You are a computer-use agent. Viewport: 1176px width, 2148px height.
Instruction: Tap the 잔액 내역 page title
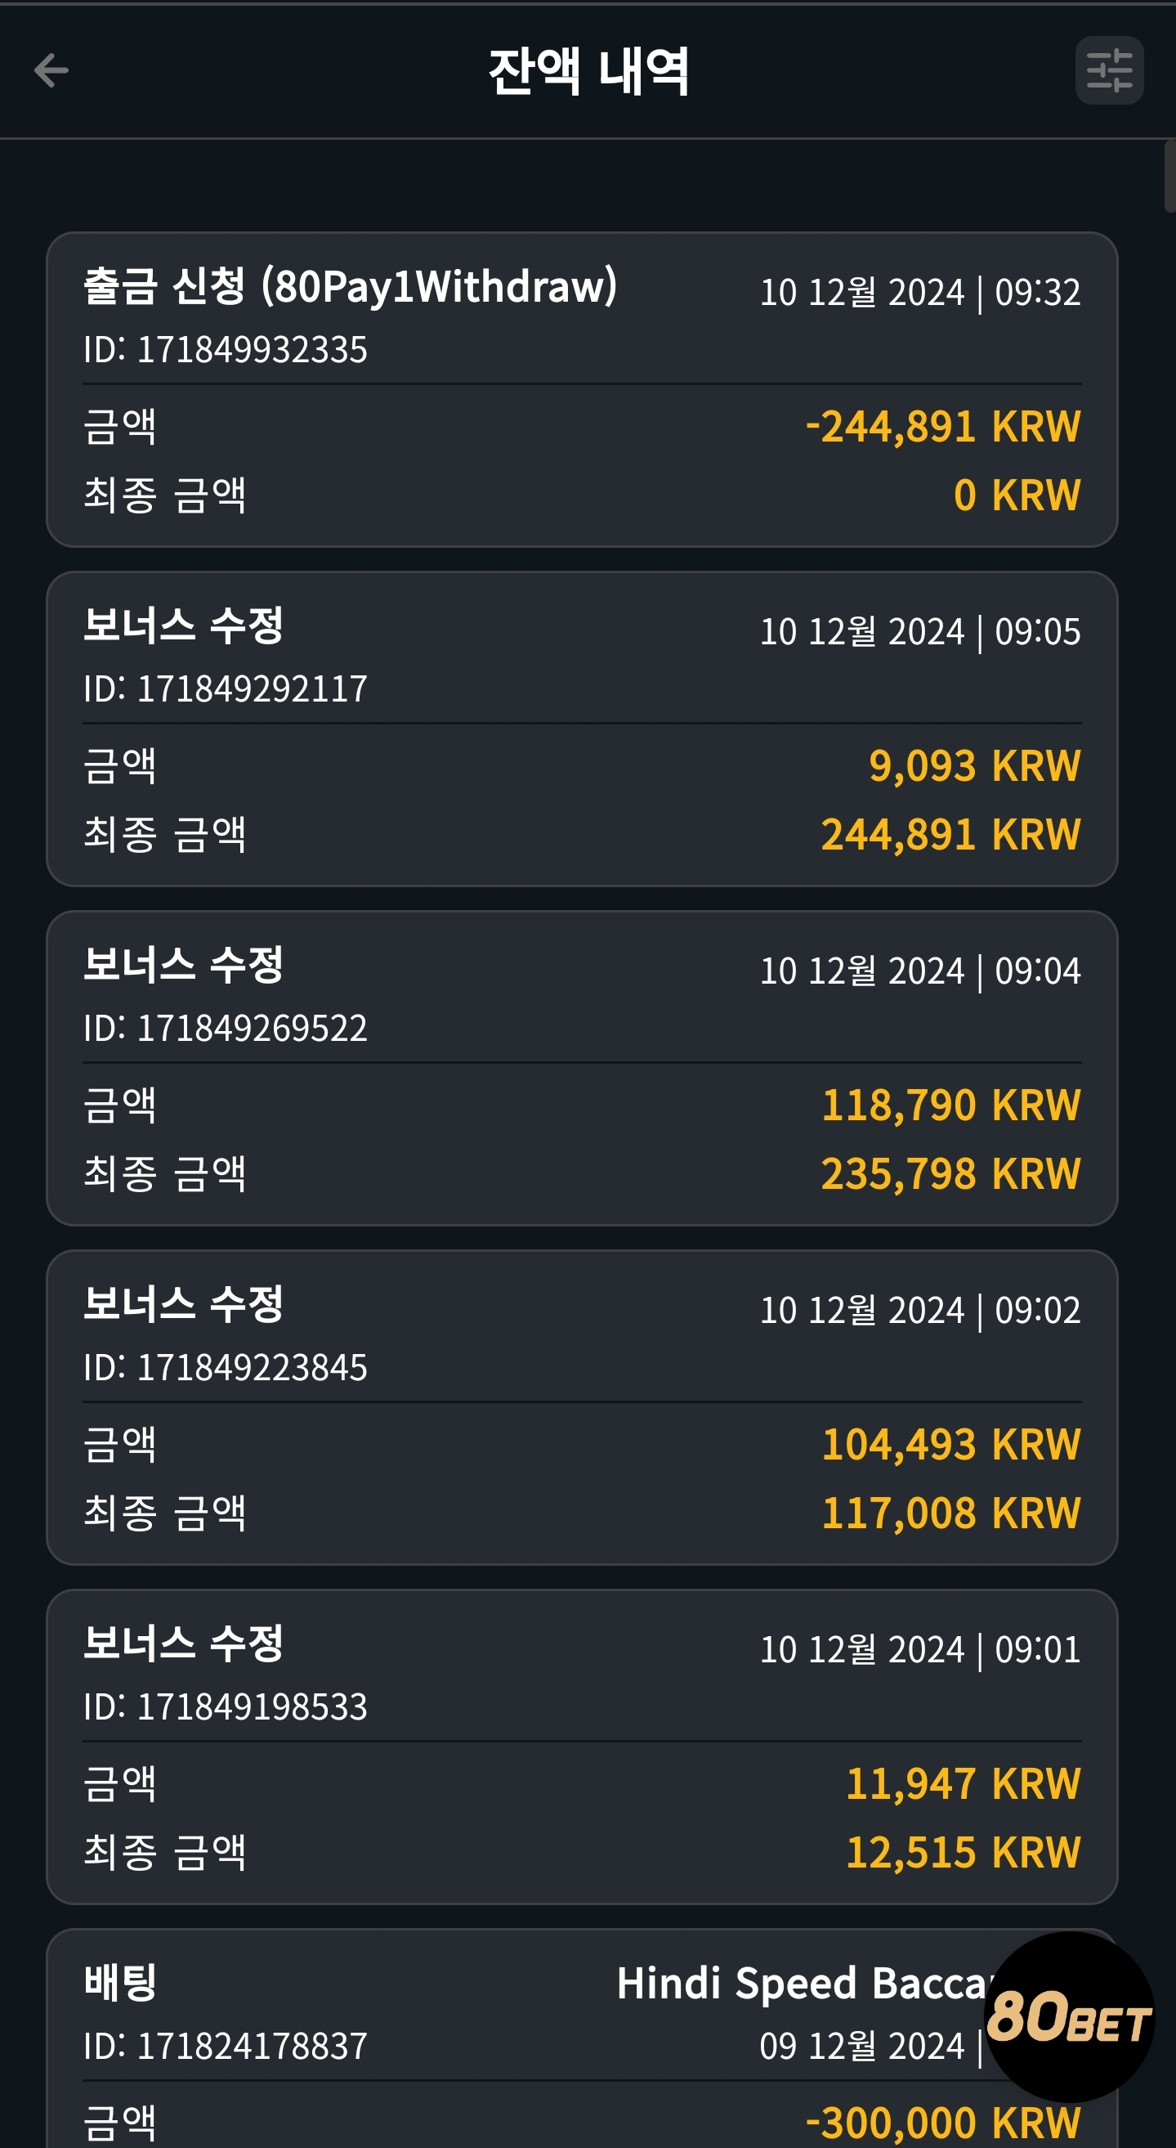[x=588, y=71]
